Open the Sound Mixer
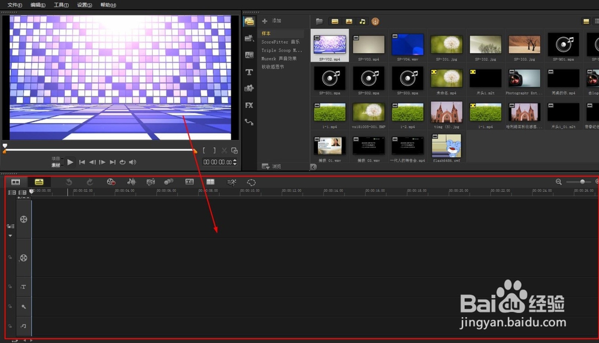The width and height of the screenshot is (599, 343). click(131, 182)
